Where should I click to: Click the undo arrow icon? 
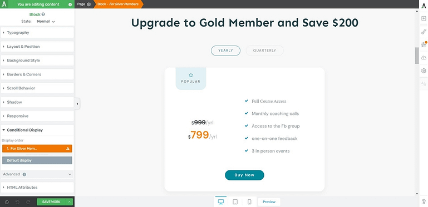pyautogui.click(x=17, y=202)
